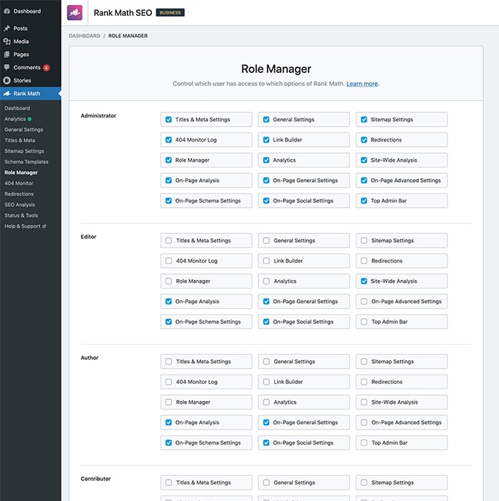Click the BUSINESS badge in header
499x501 pixels.
click(170, 13)
